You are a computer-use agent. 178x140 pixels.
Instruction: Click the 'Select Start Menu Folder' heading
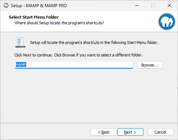point(34,17)
